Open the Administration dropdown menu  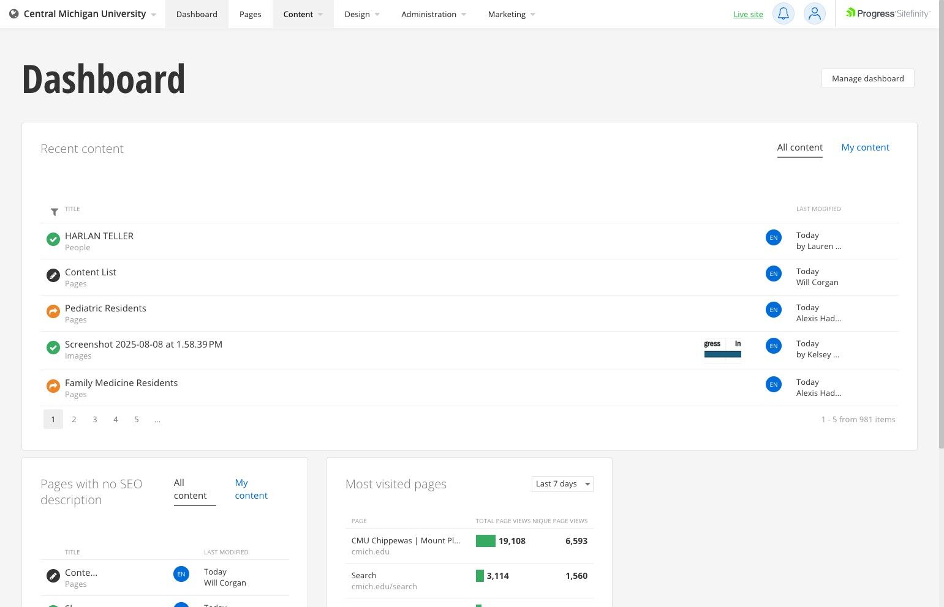434,14
